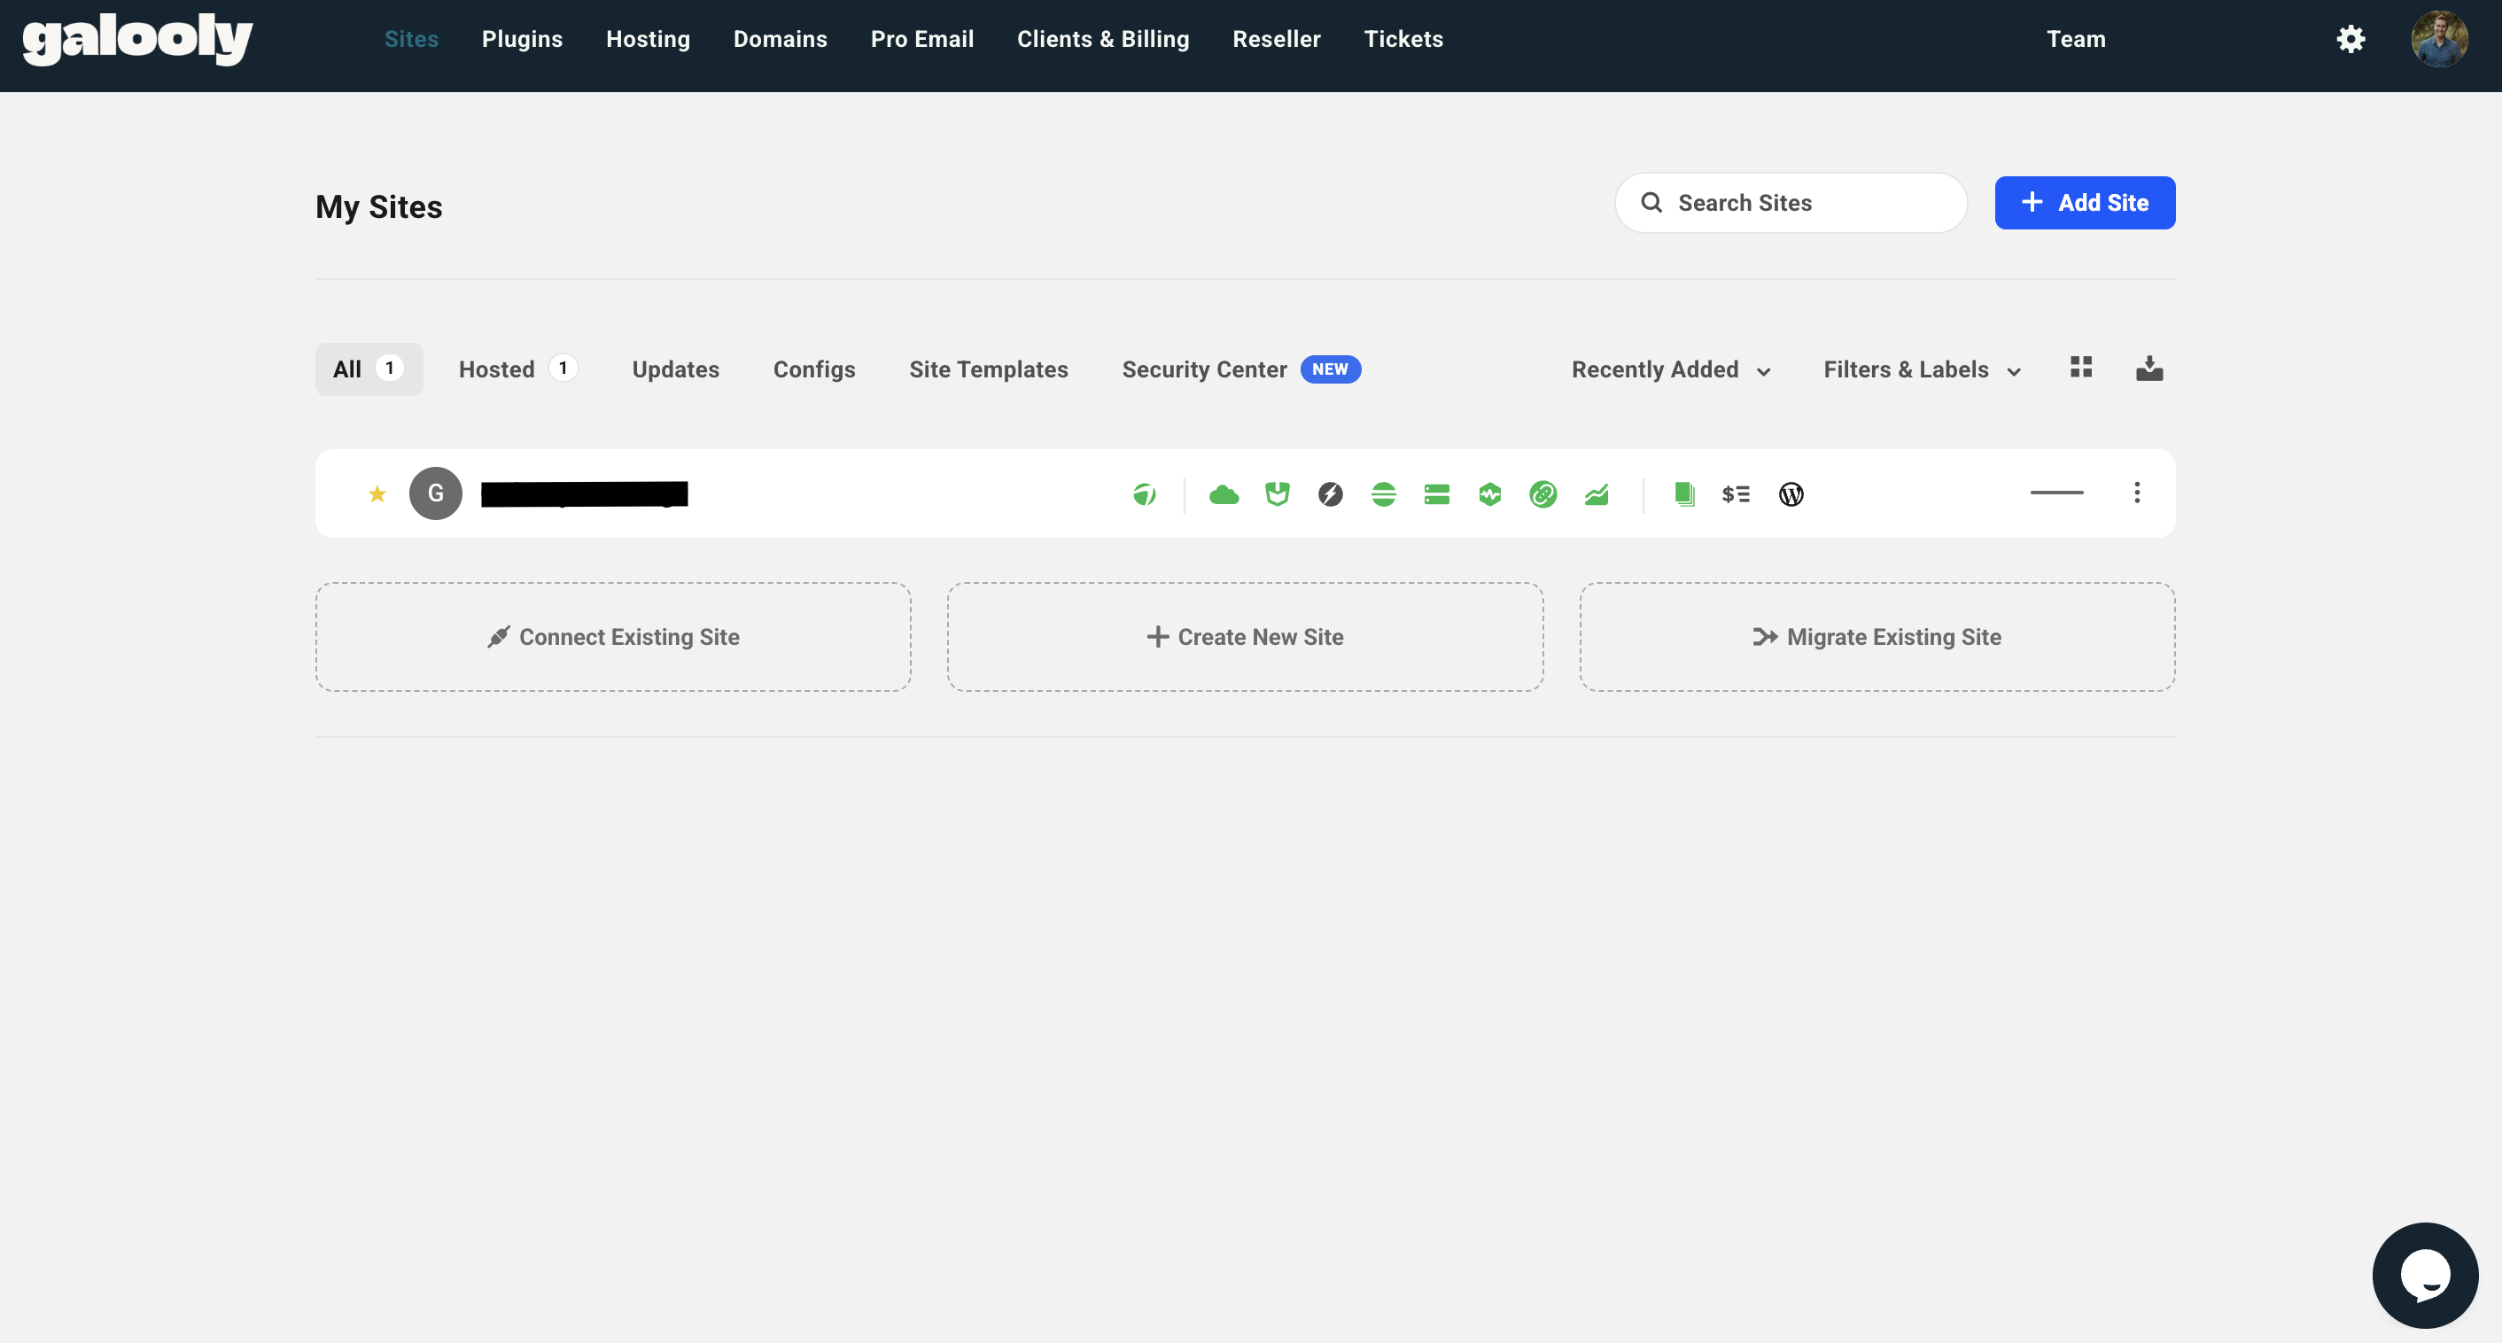Click the WordPress admin icon
This screenshot has height=1343, width=2502.
pos(1791,494)
